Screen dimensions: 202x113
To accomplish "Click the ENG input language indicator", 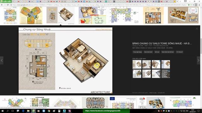I will tap(187, 111).
